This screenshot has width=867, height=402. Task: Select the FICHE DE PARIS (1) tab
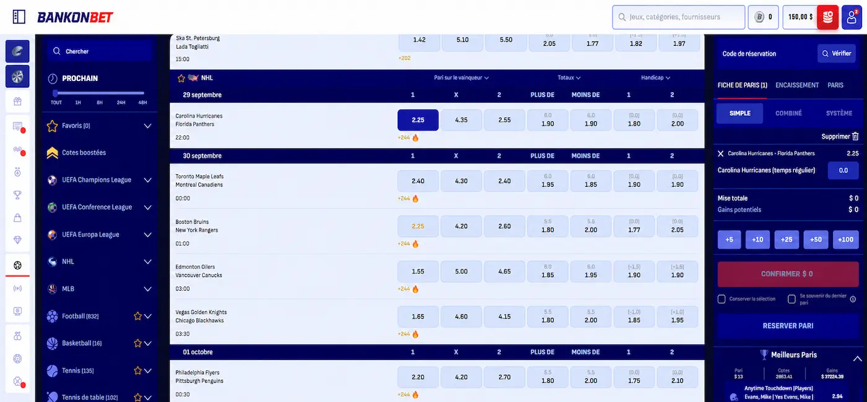pos(742,85)
